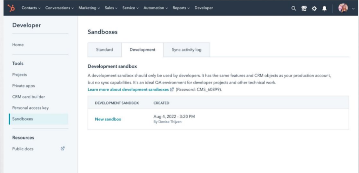Open the Automation dropdown menu
The width and height of the screenshot is (359, 173).
click(155, 8)
